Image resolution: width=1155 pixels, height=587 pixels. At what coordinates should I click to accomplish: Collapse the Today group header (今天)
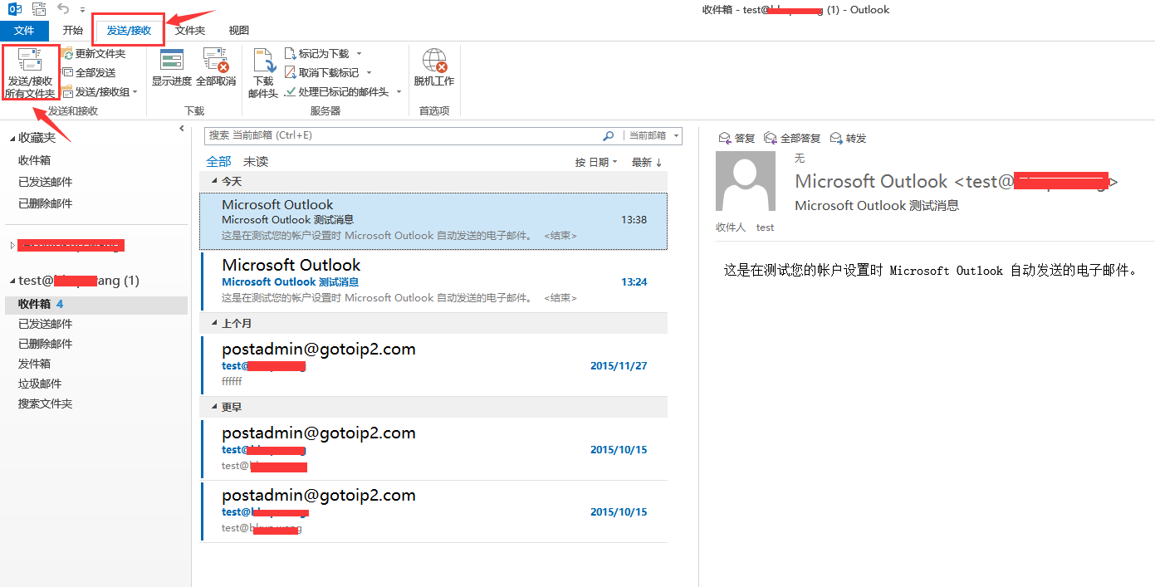[215, 181]
